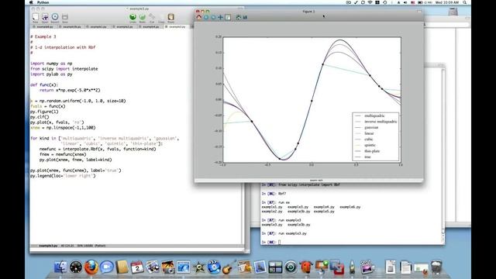Switch to the example3b.py tab

click(72, 27)
